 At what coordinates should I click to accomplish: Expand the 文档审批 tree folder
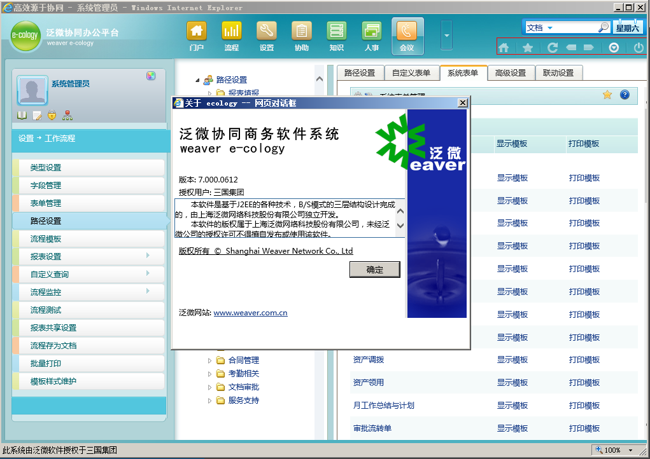click(x=209, y=387)
